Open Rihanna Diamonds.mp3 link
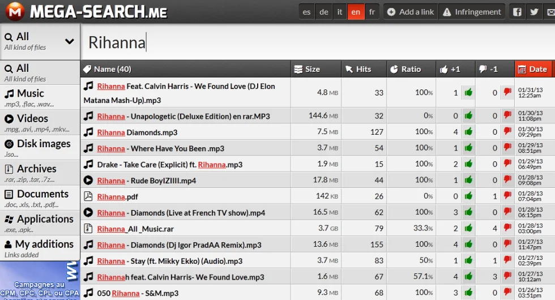Image resolution: width=555 pixels, height=300 pixels. 137,132
